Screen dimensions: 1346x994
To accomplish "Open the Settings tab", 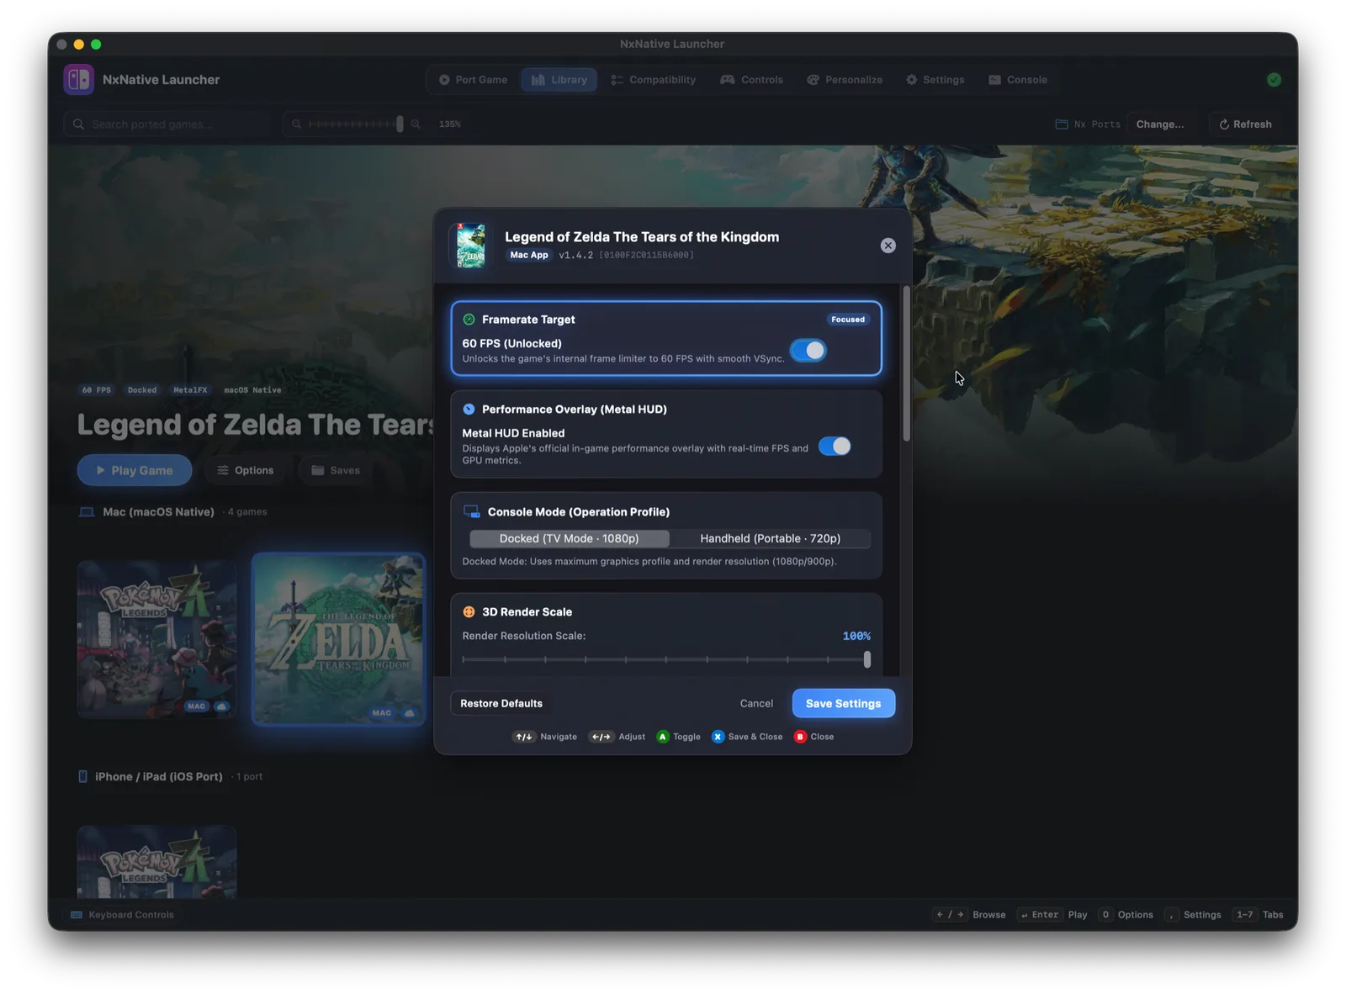I will (x=935, y=80).
